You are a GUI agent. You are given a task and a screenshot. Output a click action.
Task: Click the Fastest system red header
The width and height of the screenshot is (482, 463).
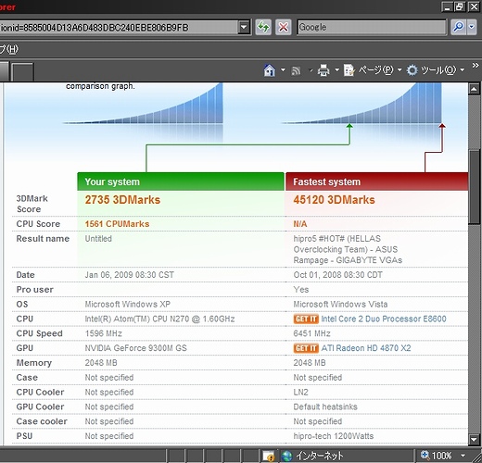tap(376, 181)
